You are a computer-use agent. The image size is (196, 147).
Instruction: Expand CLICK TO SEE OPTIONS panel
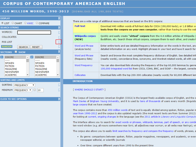(x=14, y=99)
